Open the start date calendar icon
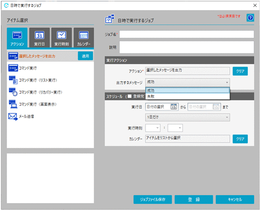This screenshot has width=261, height=211. tap(174, 107)
